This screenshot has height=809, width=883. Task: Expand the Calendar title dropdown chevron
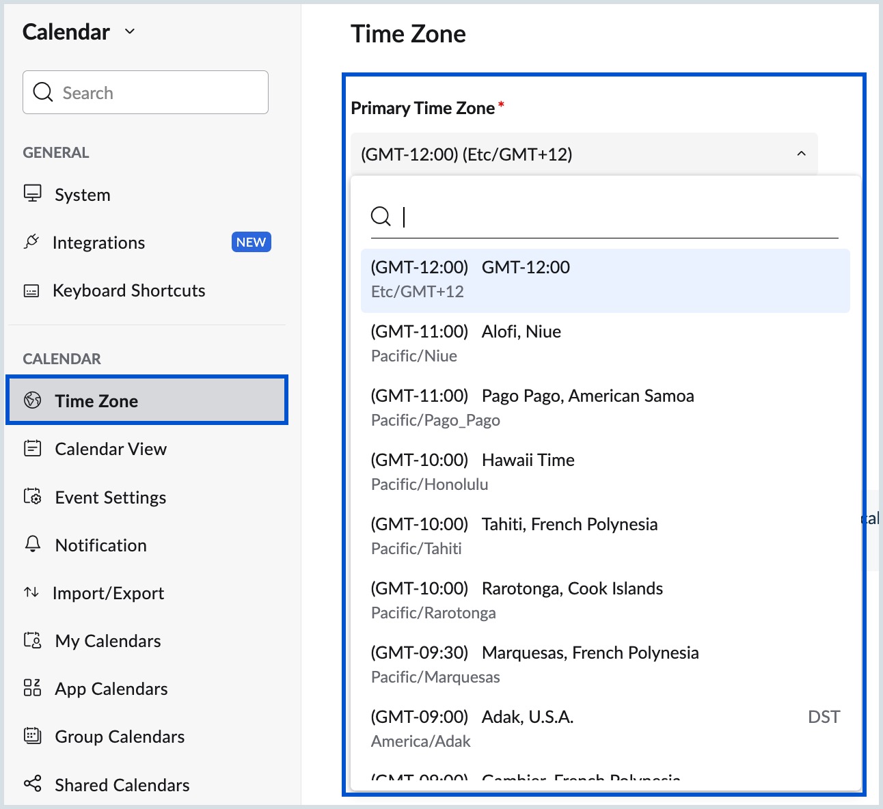tap(130, 31)
